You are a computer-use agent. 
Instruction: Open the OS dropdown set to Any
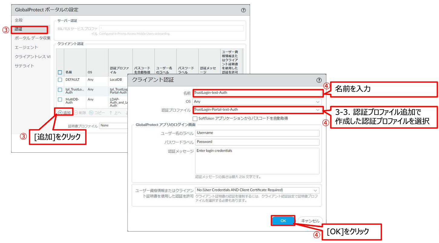(257, 102)
